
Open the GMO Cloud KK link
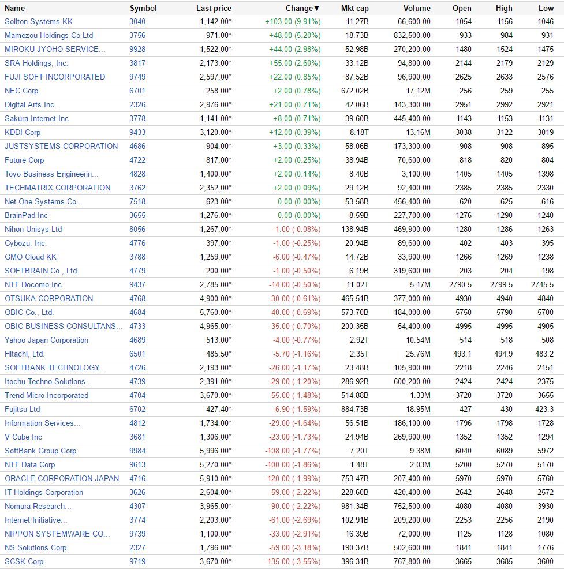(31, 257)
